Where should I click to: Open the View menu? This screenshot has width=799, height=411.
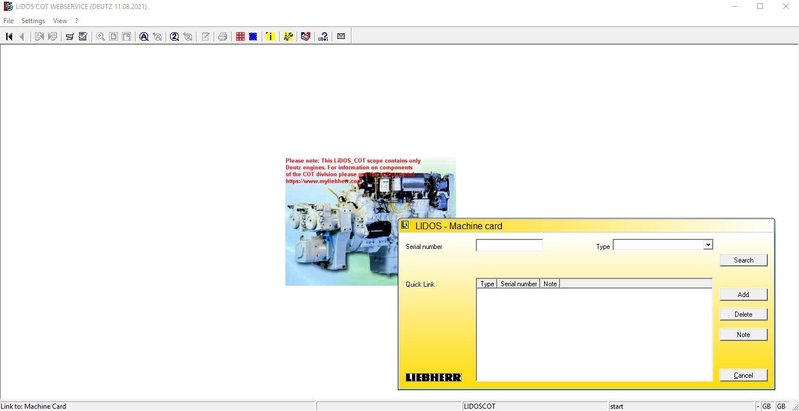pyautogui.click(x=60, y=21)
